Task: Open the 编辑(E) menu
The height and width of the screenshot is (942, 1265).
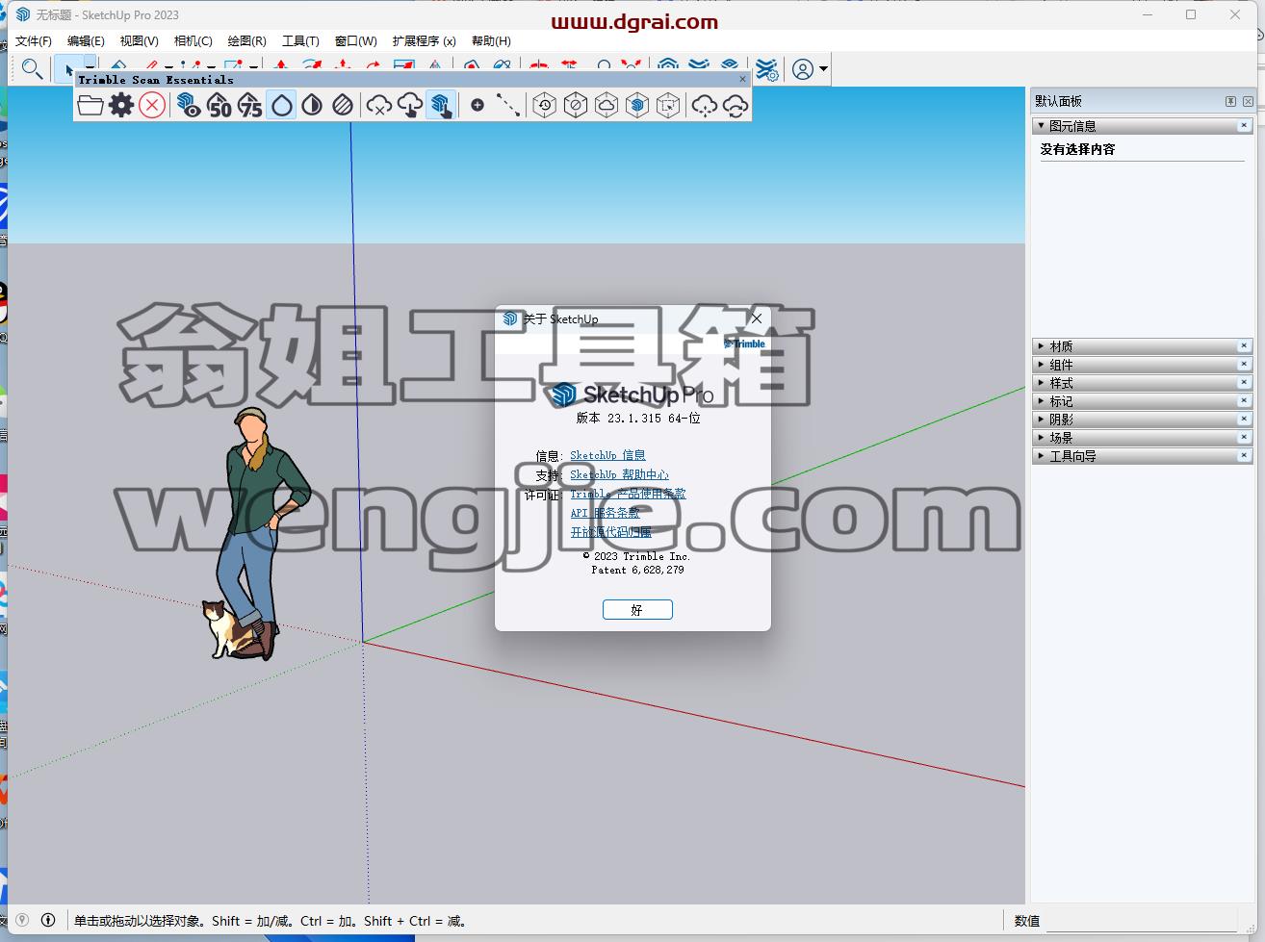Action: [x=86, y=40]
